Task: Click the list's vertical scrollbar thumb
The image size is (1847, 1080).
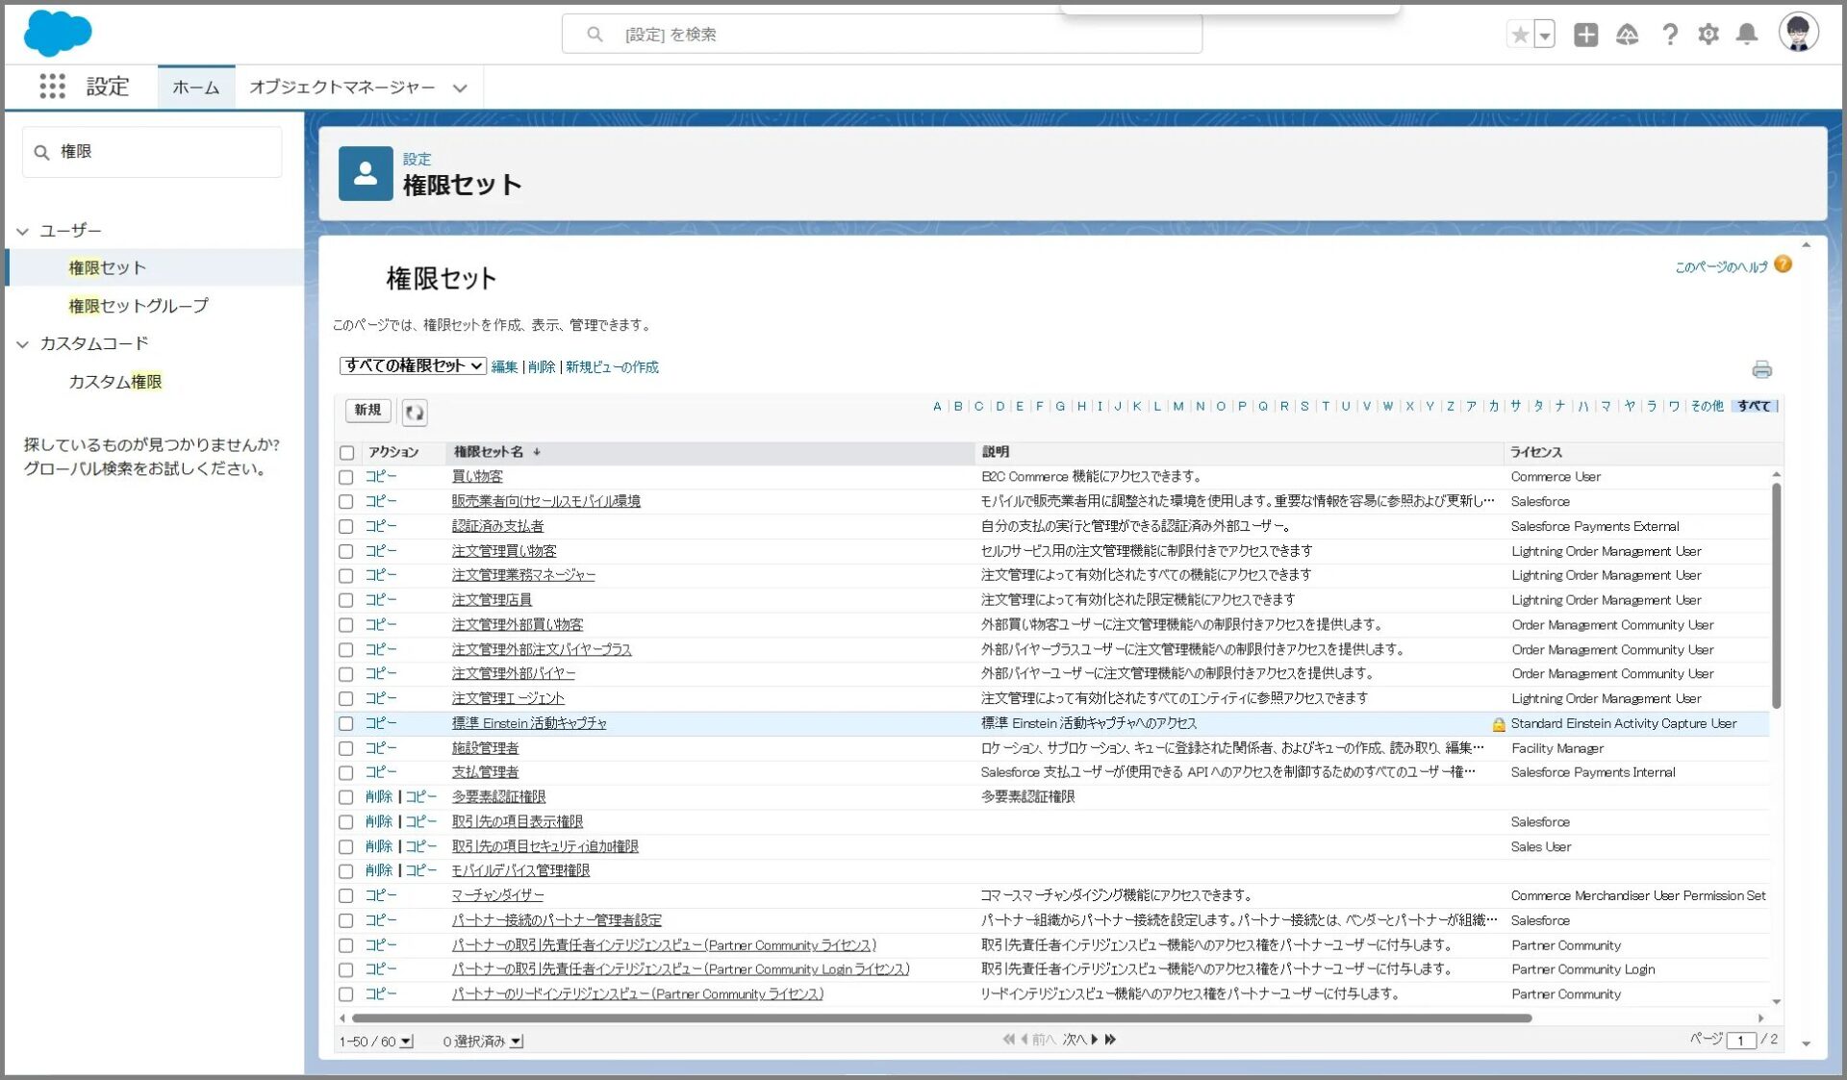Action: pos(1776,596)
